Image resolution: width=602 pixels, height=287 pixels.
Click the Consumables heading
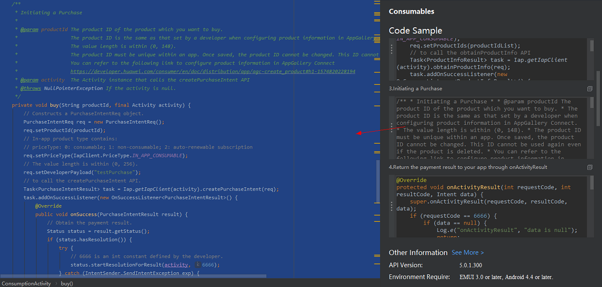point(412,12)
